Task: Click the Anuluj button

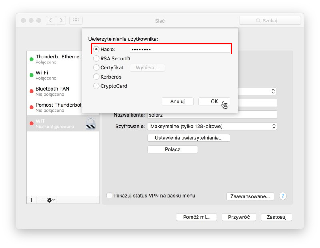Action: point(177,101)
